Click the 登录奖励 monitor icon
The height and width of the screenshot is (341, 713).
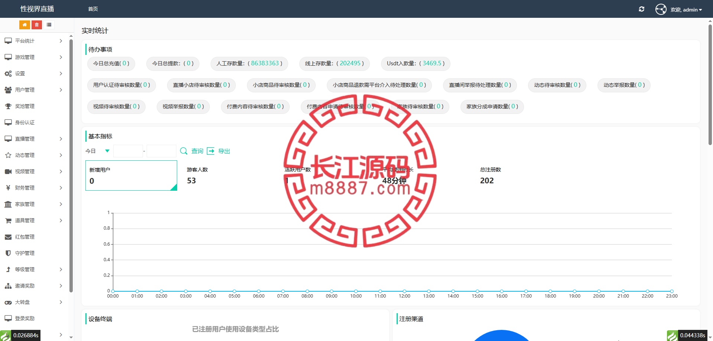[8, 318]
